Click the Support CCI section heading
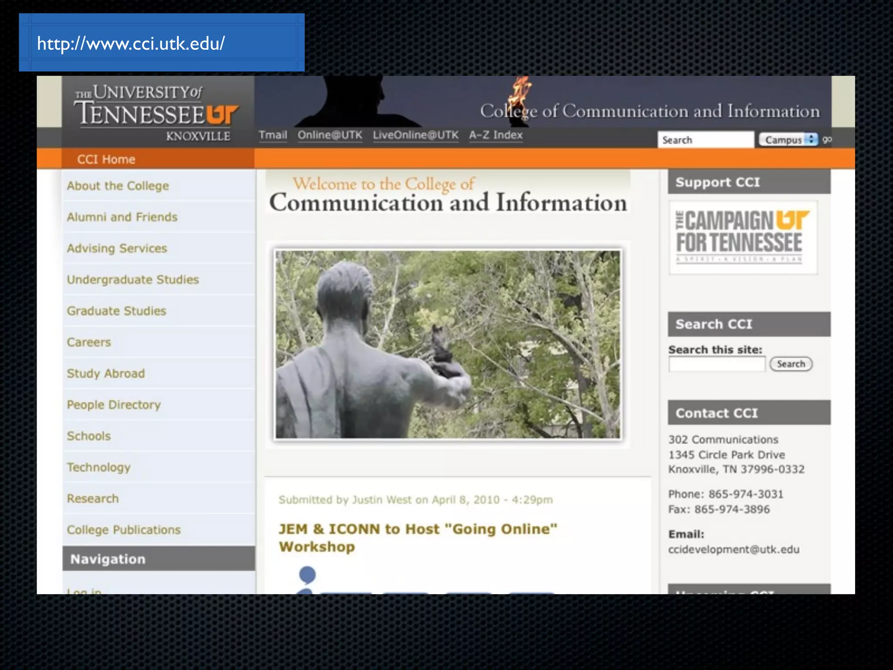Screen dimensions: 893x670 [749, 182]
